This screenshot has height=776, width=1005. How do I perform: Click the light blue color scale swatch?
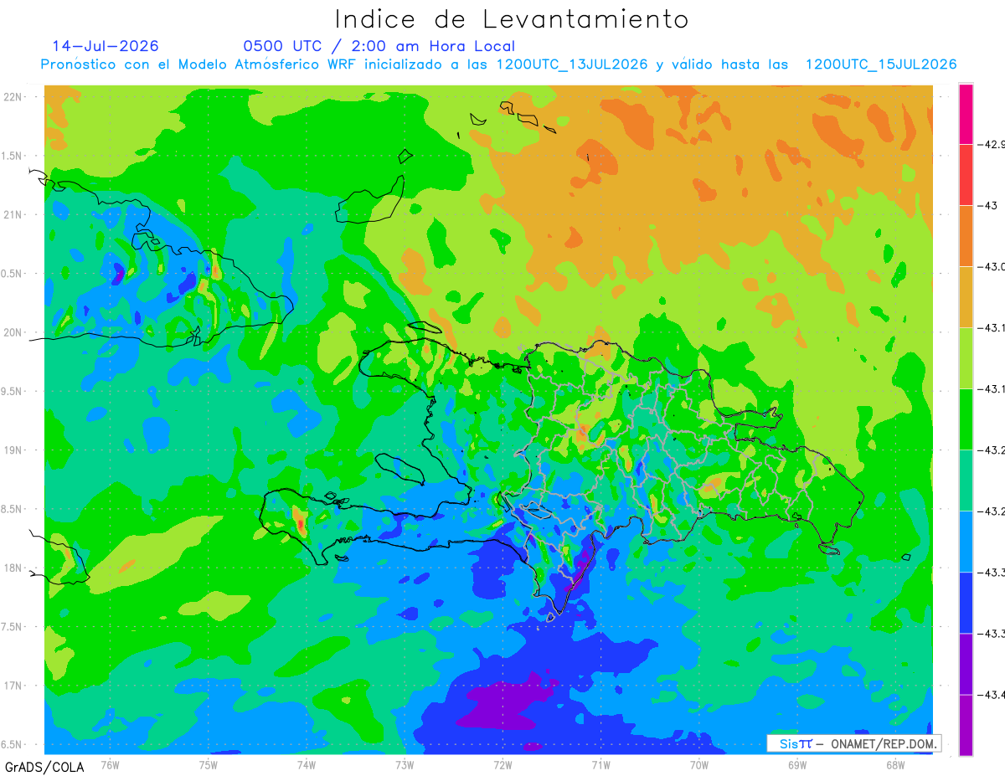966,542
